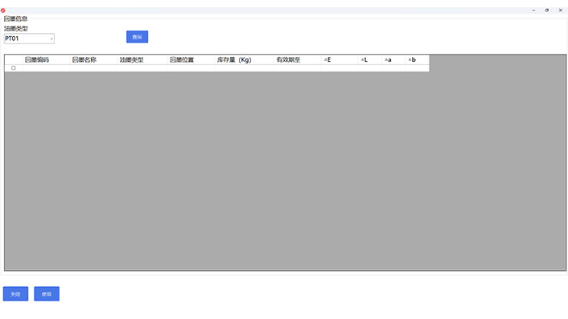Minimize the window

(533, 10)
